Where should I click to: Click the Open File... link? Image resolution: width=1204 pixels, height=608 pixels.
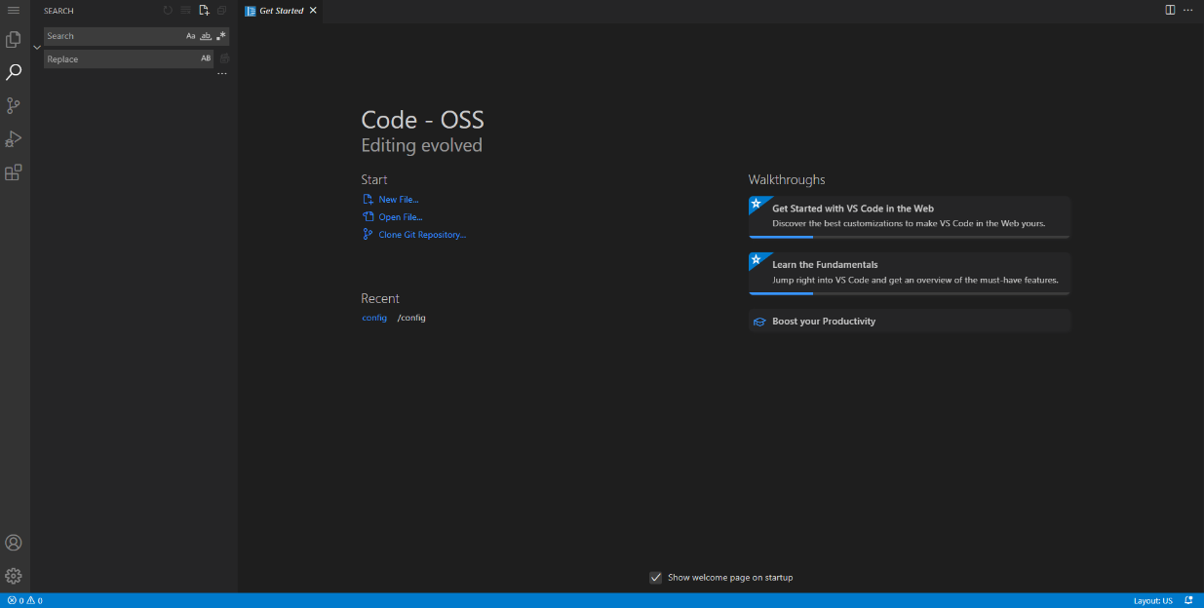(x=401, y=217)
